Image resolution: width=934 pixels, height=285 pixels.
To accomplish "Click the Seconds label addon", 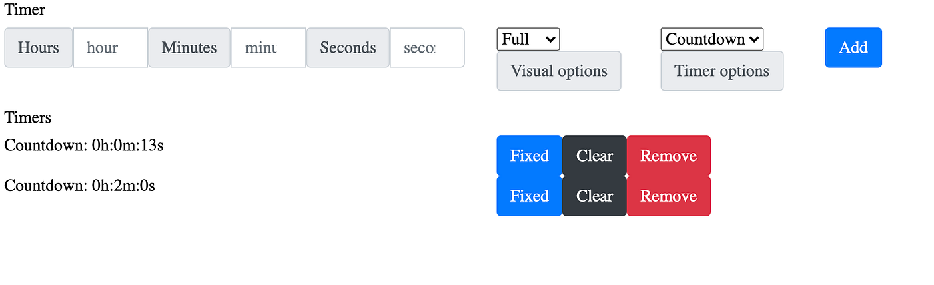I will coord(348,47).
